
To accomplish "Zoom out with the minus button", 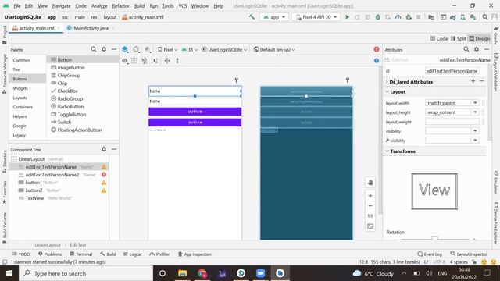I will [370, 206].
